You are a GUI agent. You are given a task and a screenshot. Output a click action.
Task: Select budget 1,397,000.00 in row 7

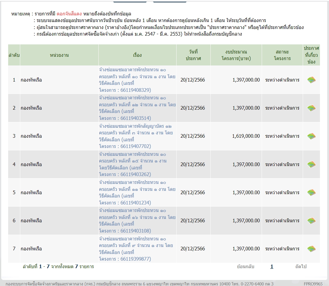point(246,249)
